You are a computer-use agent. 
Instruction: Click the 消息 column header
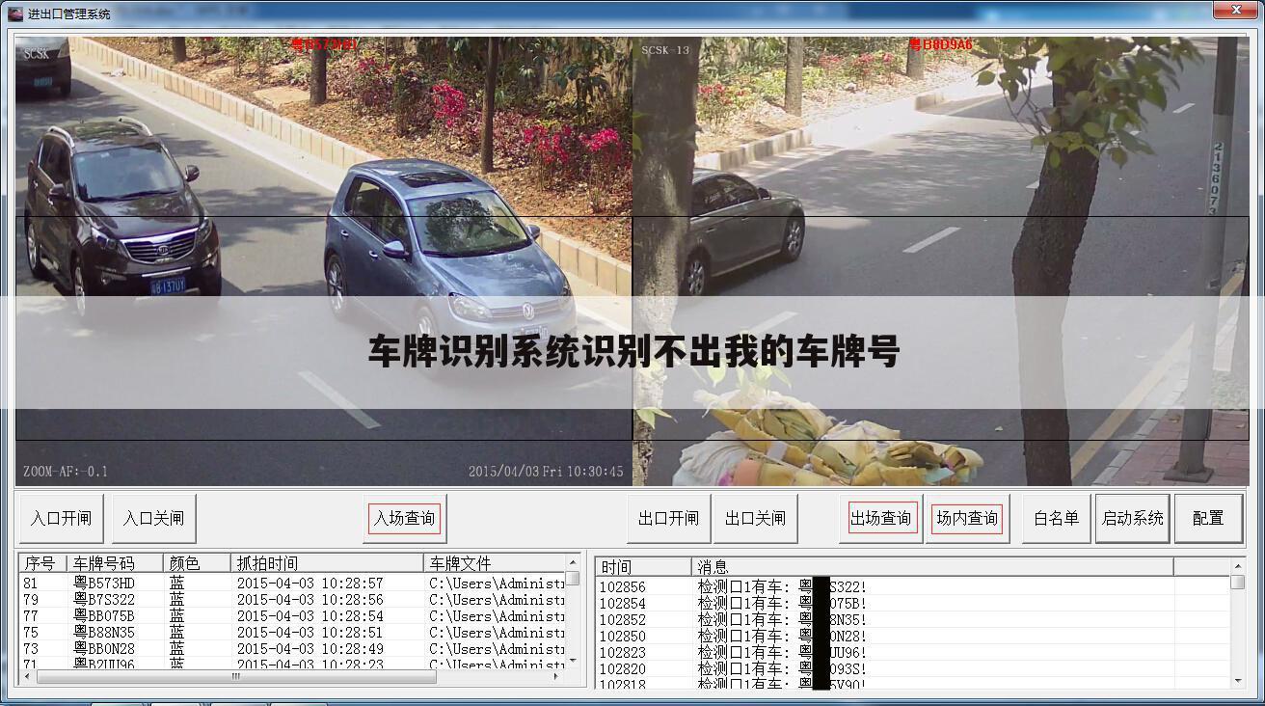[x=932, y=567]
